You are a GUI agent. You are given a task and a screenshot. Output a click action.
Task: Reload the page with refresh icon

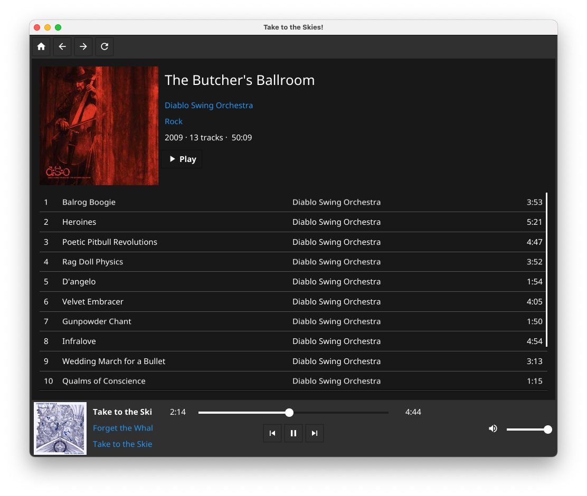pyautogui.click(x=105, y=46)
